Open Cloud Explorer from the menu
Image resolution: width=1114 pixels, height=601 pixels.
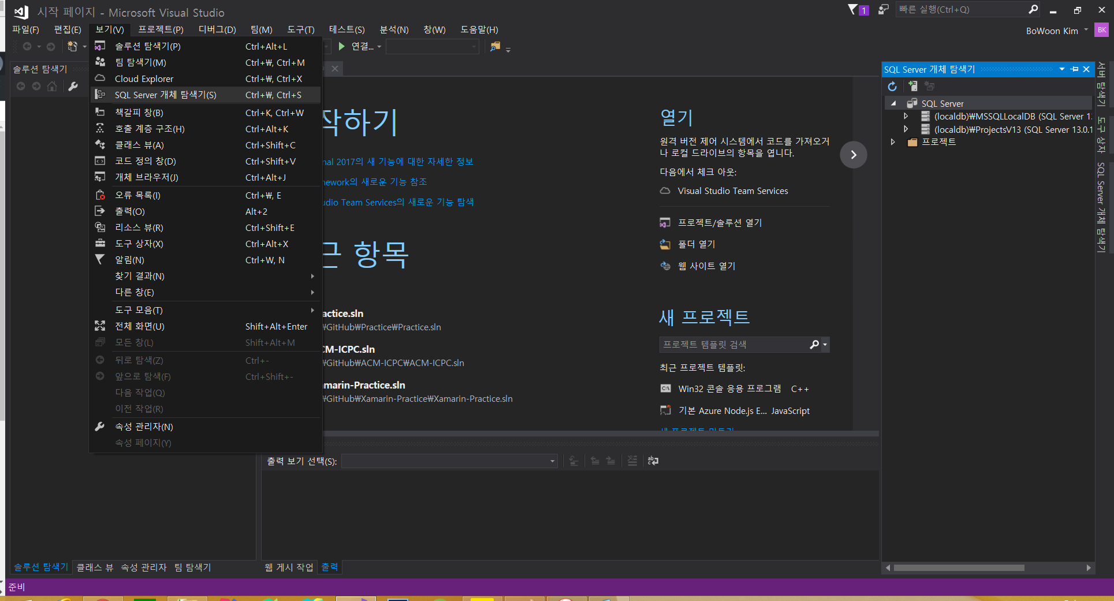click(x=206, y=79)
